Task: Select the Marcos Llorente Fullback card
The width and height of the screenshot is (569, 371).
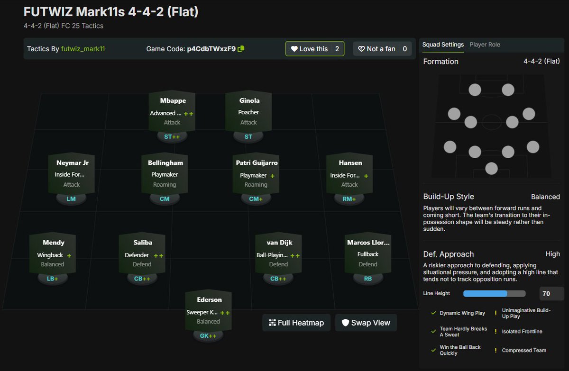Action: [x=368, y=253]
